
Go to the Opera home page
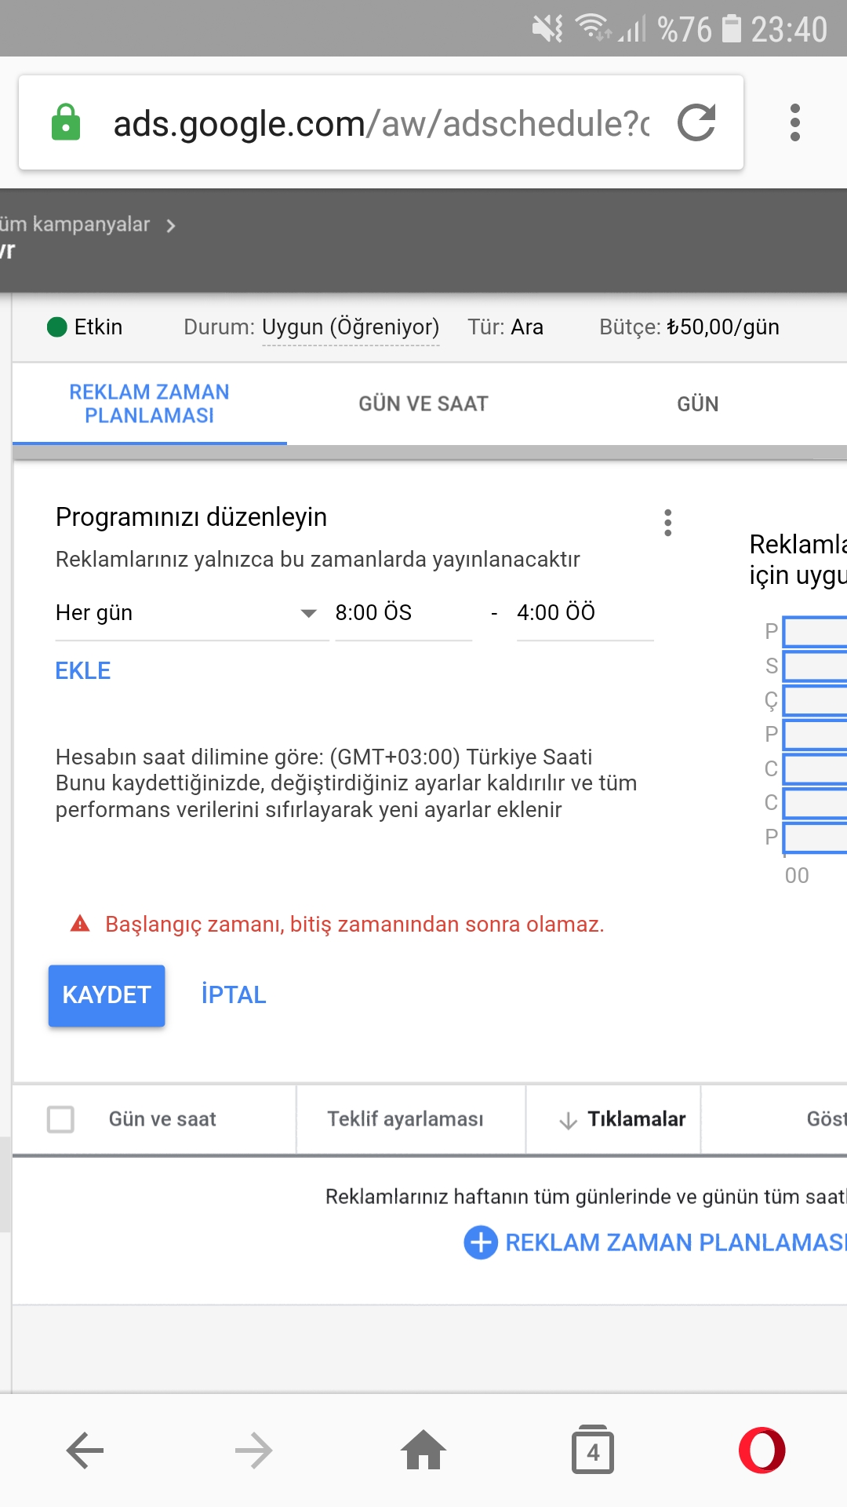coord(423,1450)
